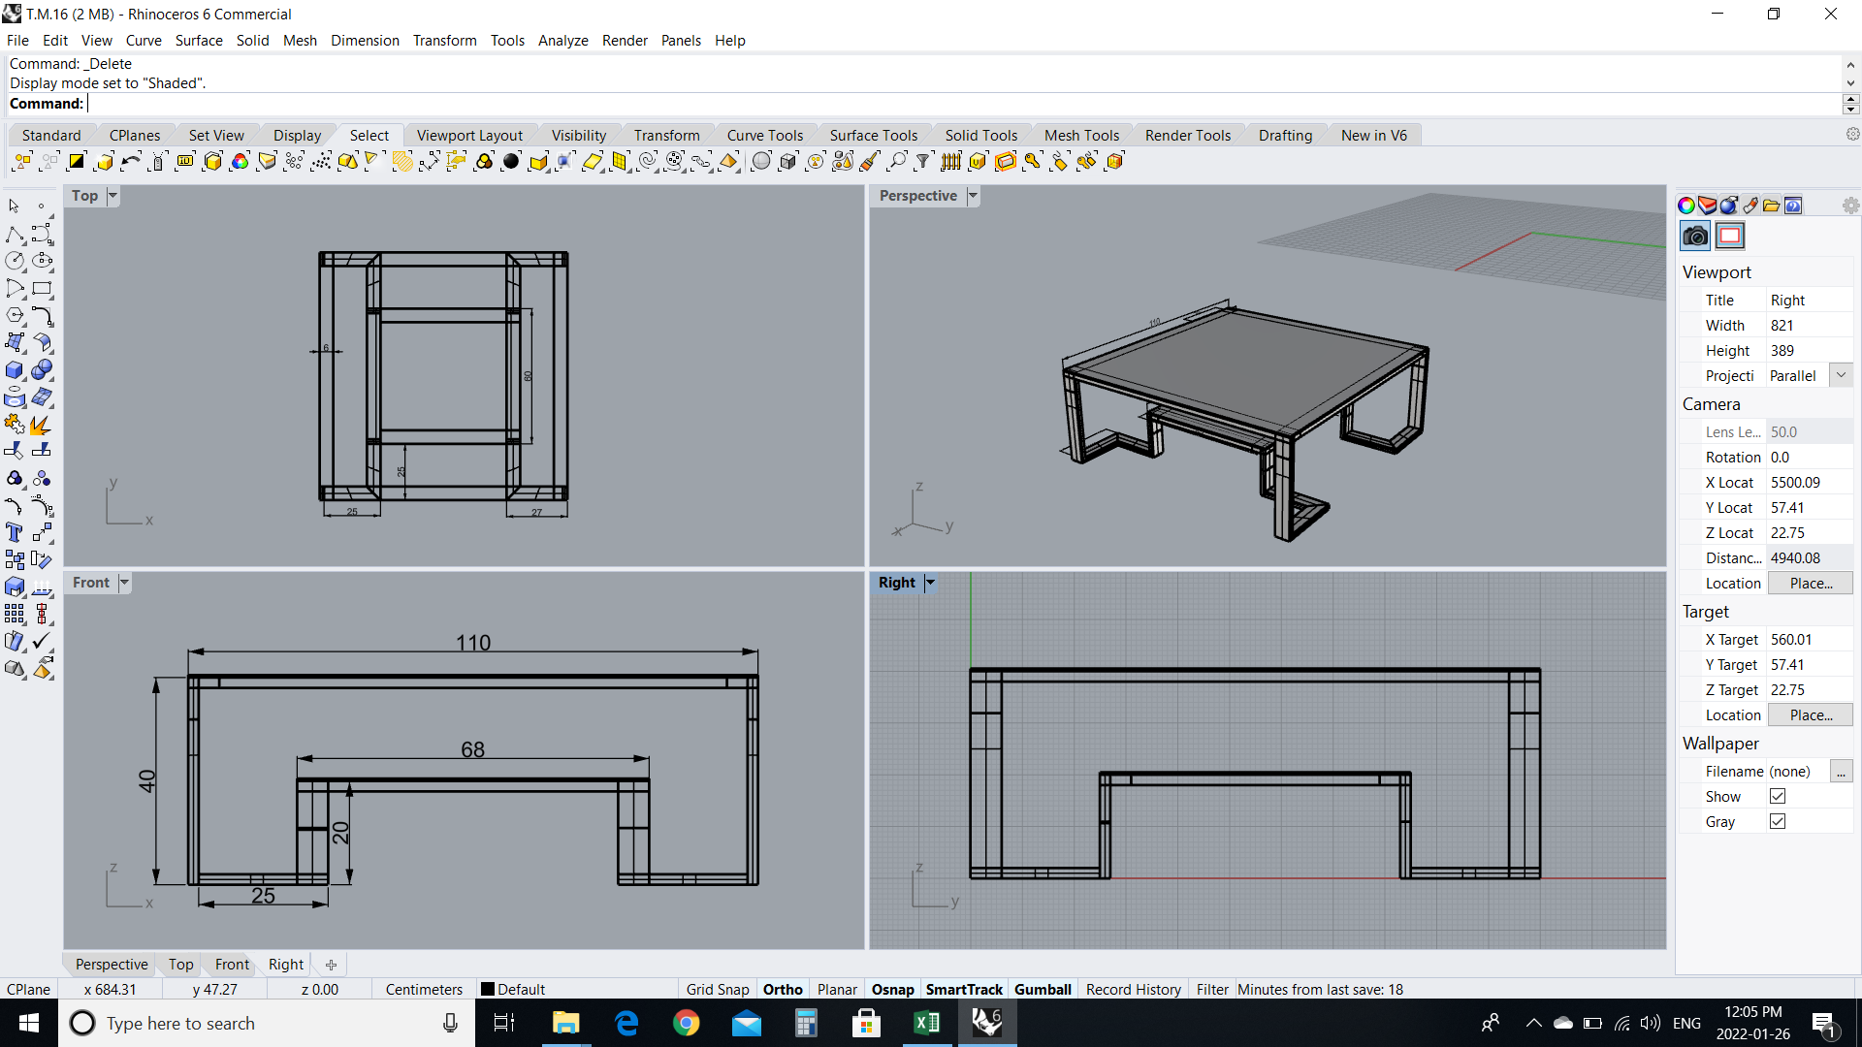1862x1047 pixels.
Task: Open the Dimension menu
Action: 365,40
